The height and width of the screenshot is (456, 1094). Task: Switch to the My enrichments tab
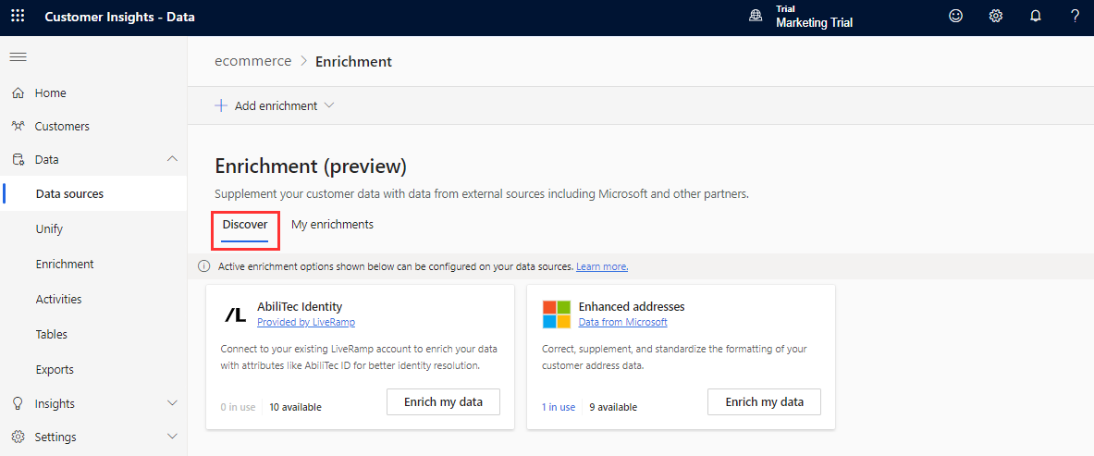[x=332, y=224]
